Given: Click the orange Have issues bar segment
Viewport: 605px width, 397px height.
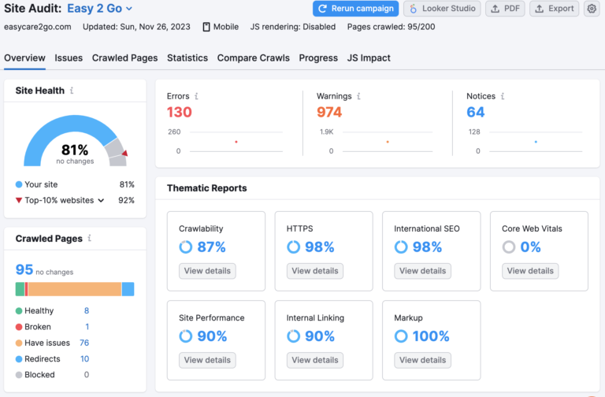Looking at the screenshot, I should pyautogui.click(x=75, y=289).
